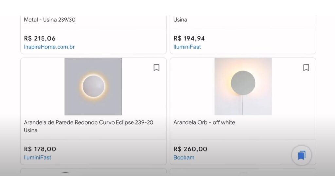Choose the R$ 260,00 price
Image resolution: width=335 pixels, height=176 pixels.
click(x=190, y=149)
